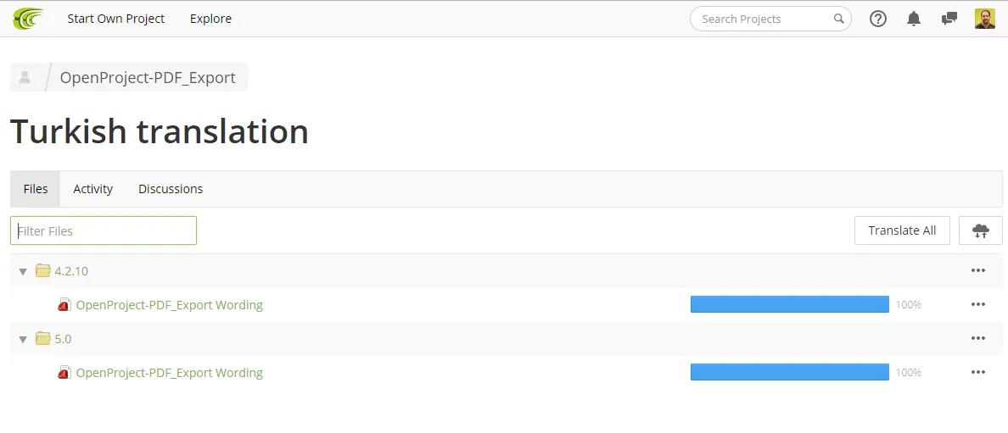
Task: Open the user profile avatar
Action: coord(985,19)
